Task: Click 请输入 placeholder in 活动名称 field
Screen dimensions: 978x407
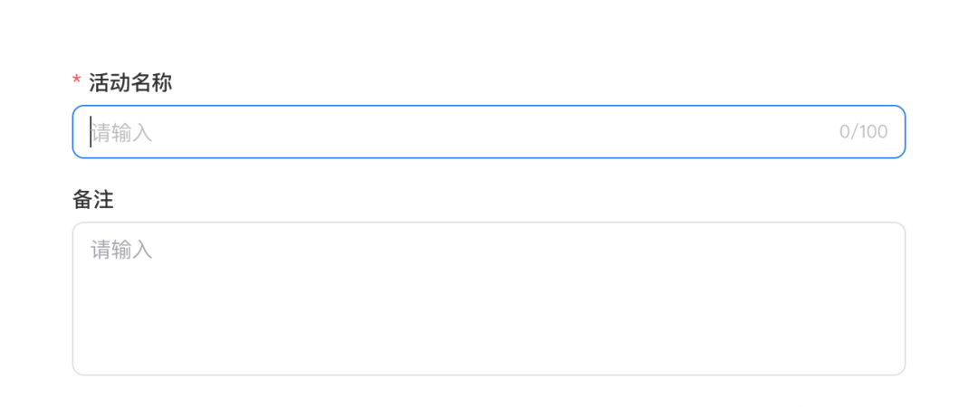Action: tap(122, 133)
